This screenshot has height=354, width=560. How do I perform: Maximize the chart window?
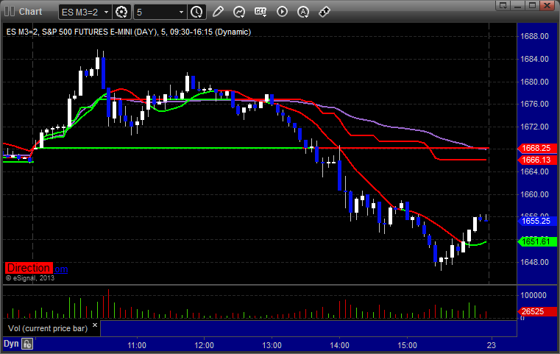pyautogui.click(x=532, y=5)
